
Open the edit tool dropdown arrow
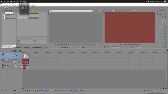pos(47,91)
